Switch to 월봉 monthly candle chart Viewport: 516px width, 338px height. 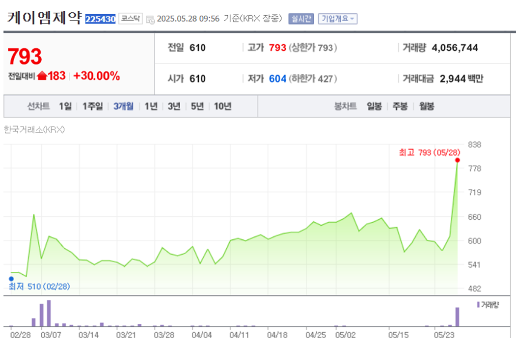click(427, 106)
